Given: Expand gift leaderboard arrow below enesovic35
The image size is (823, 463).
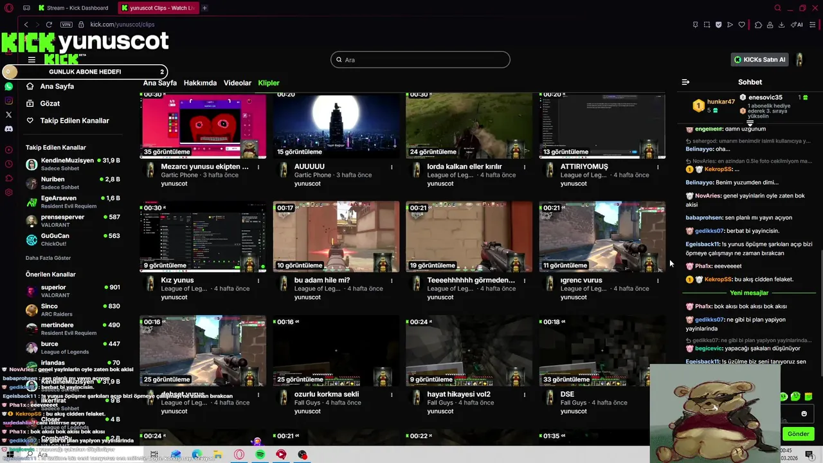Looking at the screenshot, I should click(x=750, y=122).
